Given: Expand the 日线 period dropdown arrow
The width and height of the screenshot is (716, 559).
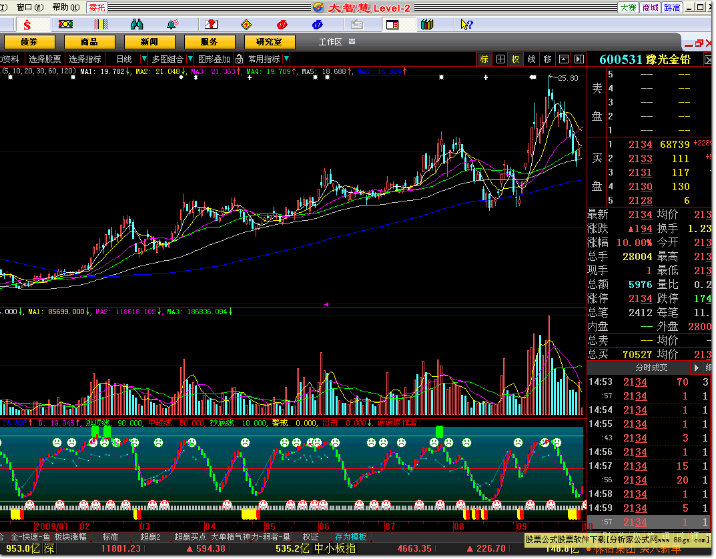Looking at the screenshot, I should point(144,59).
